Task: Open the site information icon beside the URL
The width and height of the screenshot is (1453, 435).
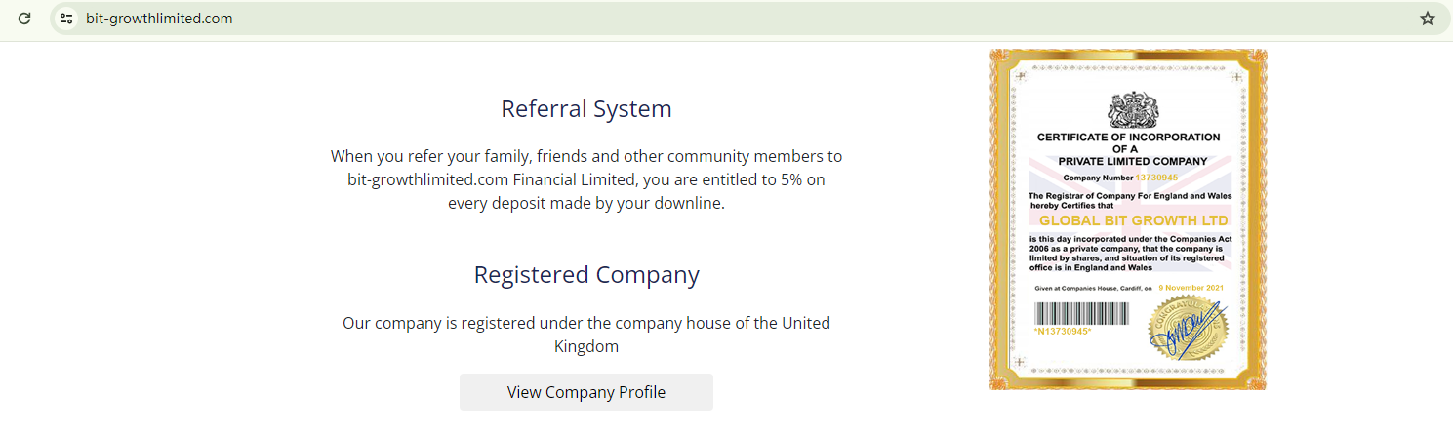Action: coord(66,19)
